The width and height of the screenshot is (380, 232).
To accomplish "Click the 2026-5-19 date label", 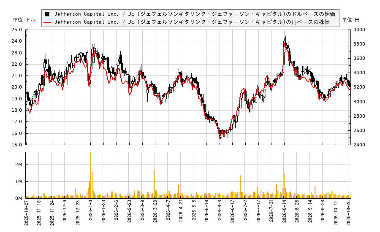I will 206,212.
